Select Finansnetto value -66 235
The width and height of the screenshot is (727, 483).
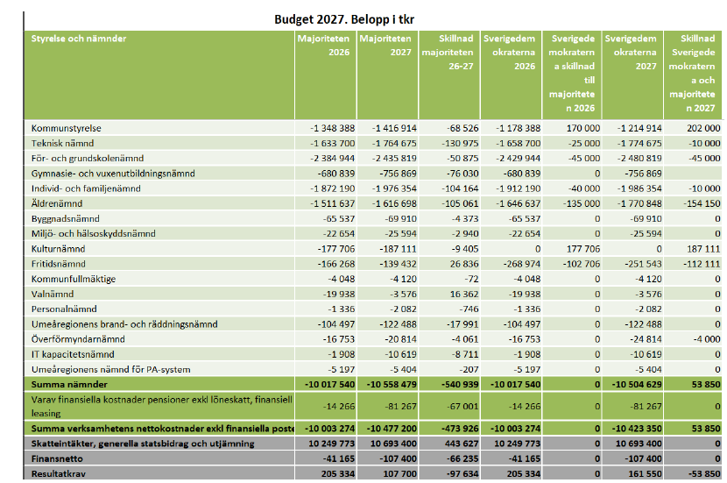[x=462, y=458]
